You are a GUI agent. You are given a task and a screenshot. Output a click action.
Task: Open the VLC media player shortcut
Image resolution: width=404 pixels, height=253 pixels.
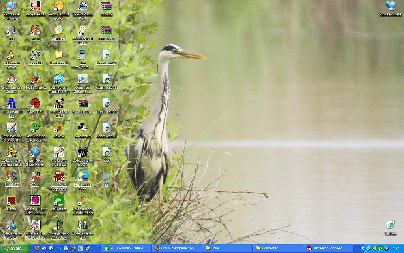click(11, 55)
